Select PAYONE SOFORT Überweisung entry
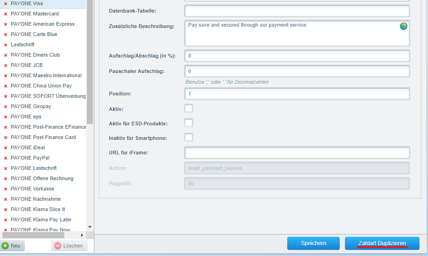 click(x=43, y=96)
